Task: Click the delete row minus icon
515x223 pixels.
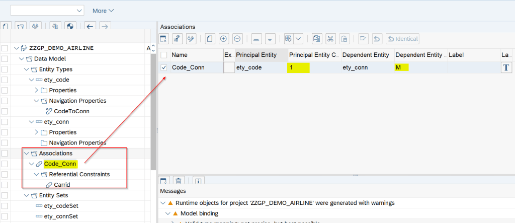Action: coord(237,39)
